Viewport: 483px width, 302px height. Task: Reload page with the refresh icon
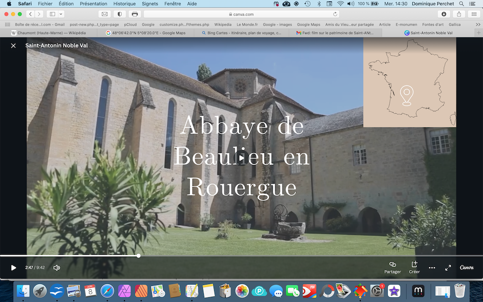[335, 14]
